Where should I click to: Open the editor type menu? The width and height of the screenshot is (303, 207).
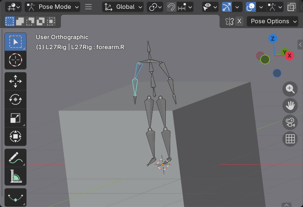point(13,7)
